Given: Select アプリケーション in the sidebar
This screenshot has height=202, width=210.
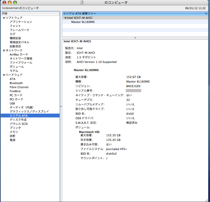Looking at the screenshot, I should coord(21,22).
